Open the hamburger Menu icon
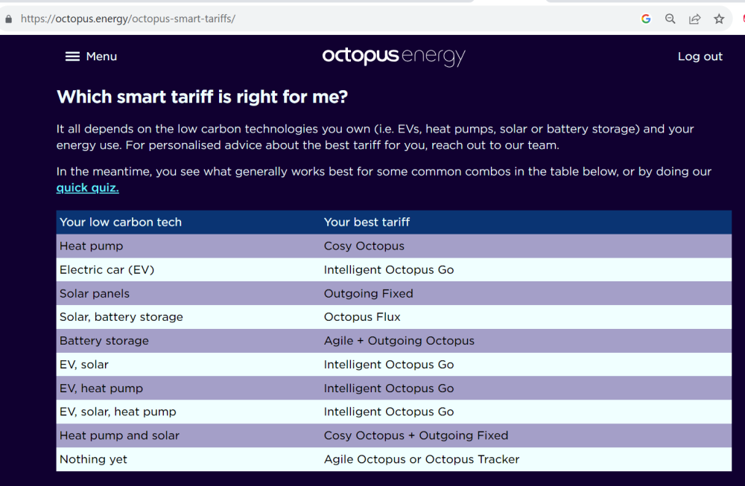The width and height of the screenshot is (745, 486). point(72,57)
